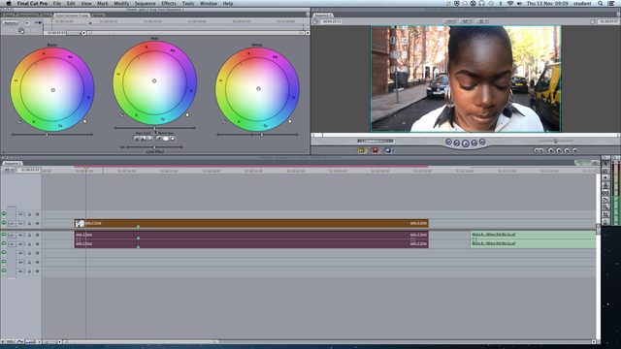The image size is (621, 349).
Task: Toggle visibility of video track V1
Action: [x=4, y=223]
